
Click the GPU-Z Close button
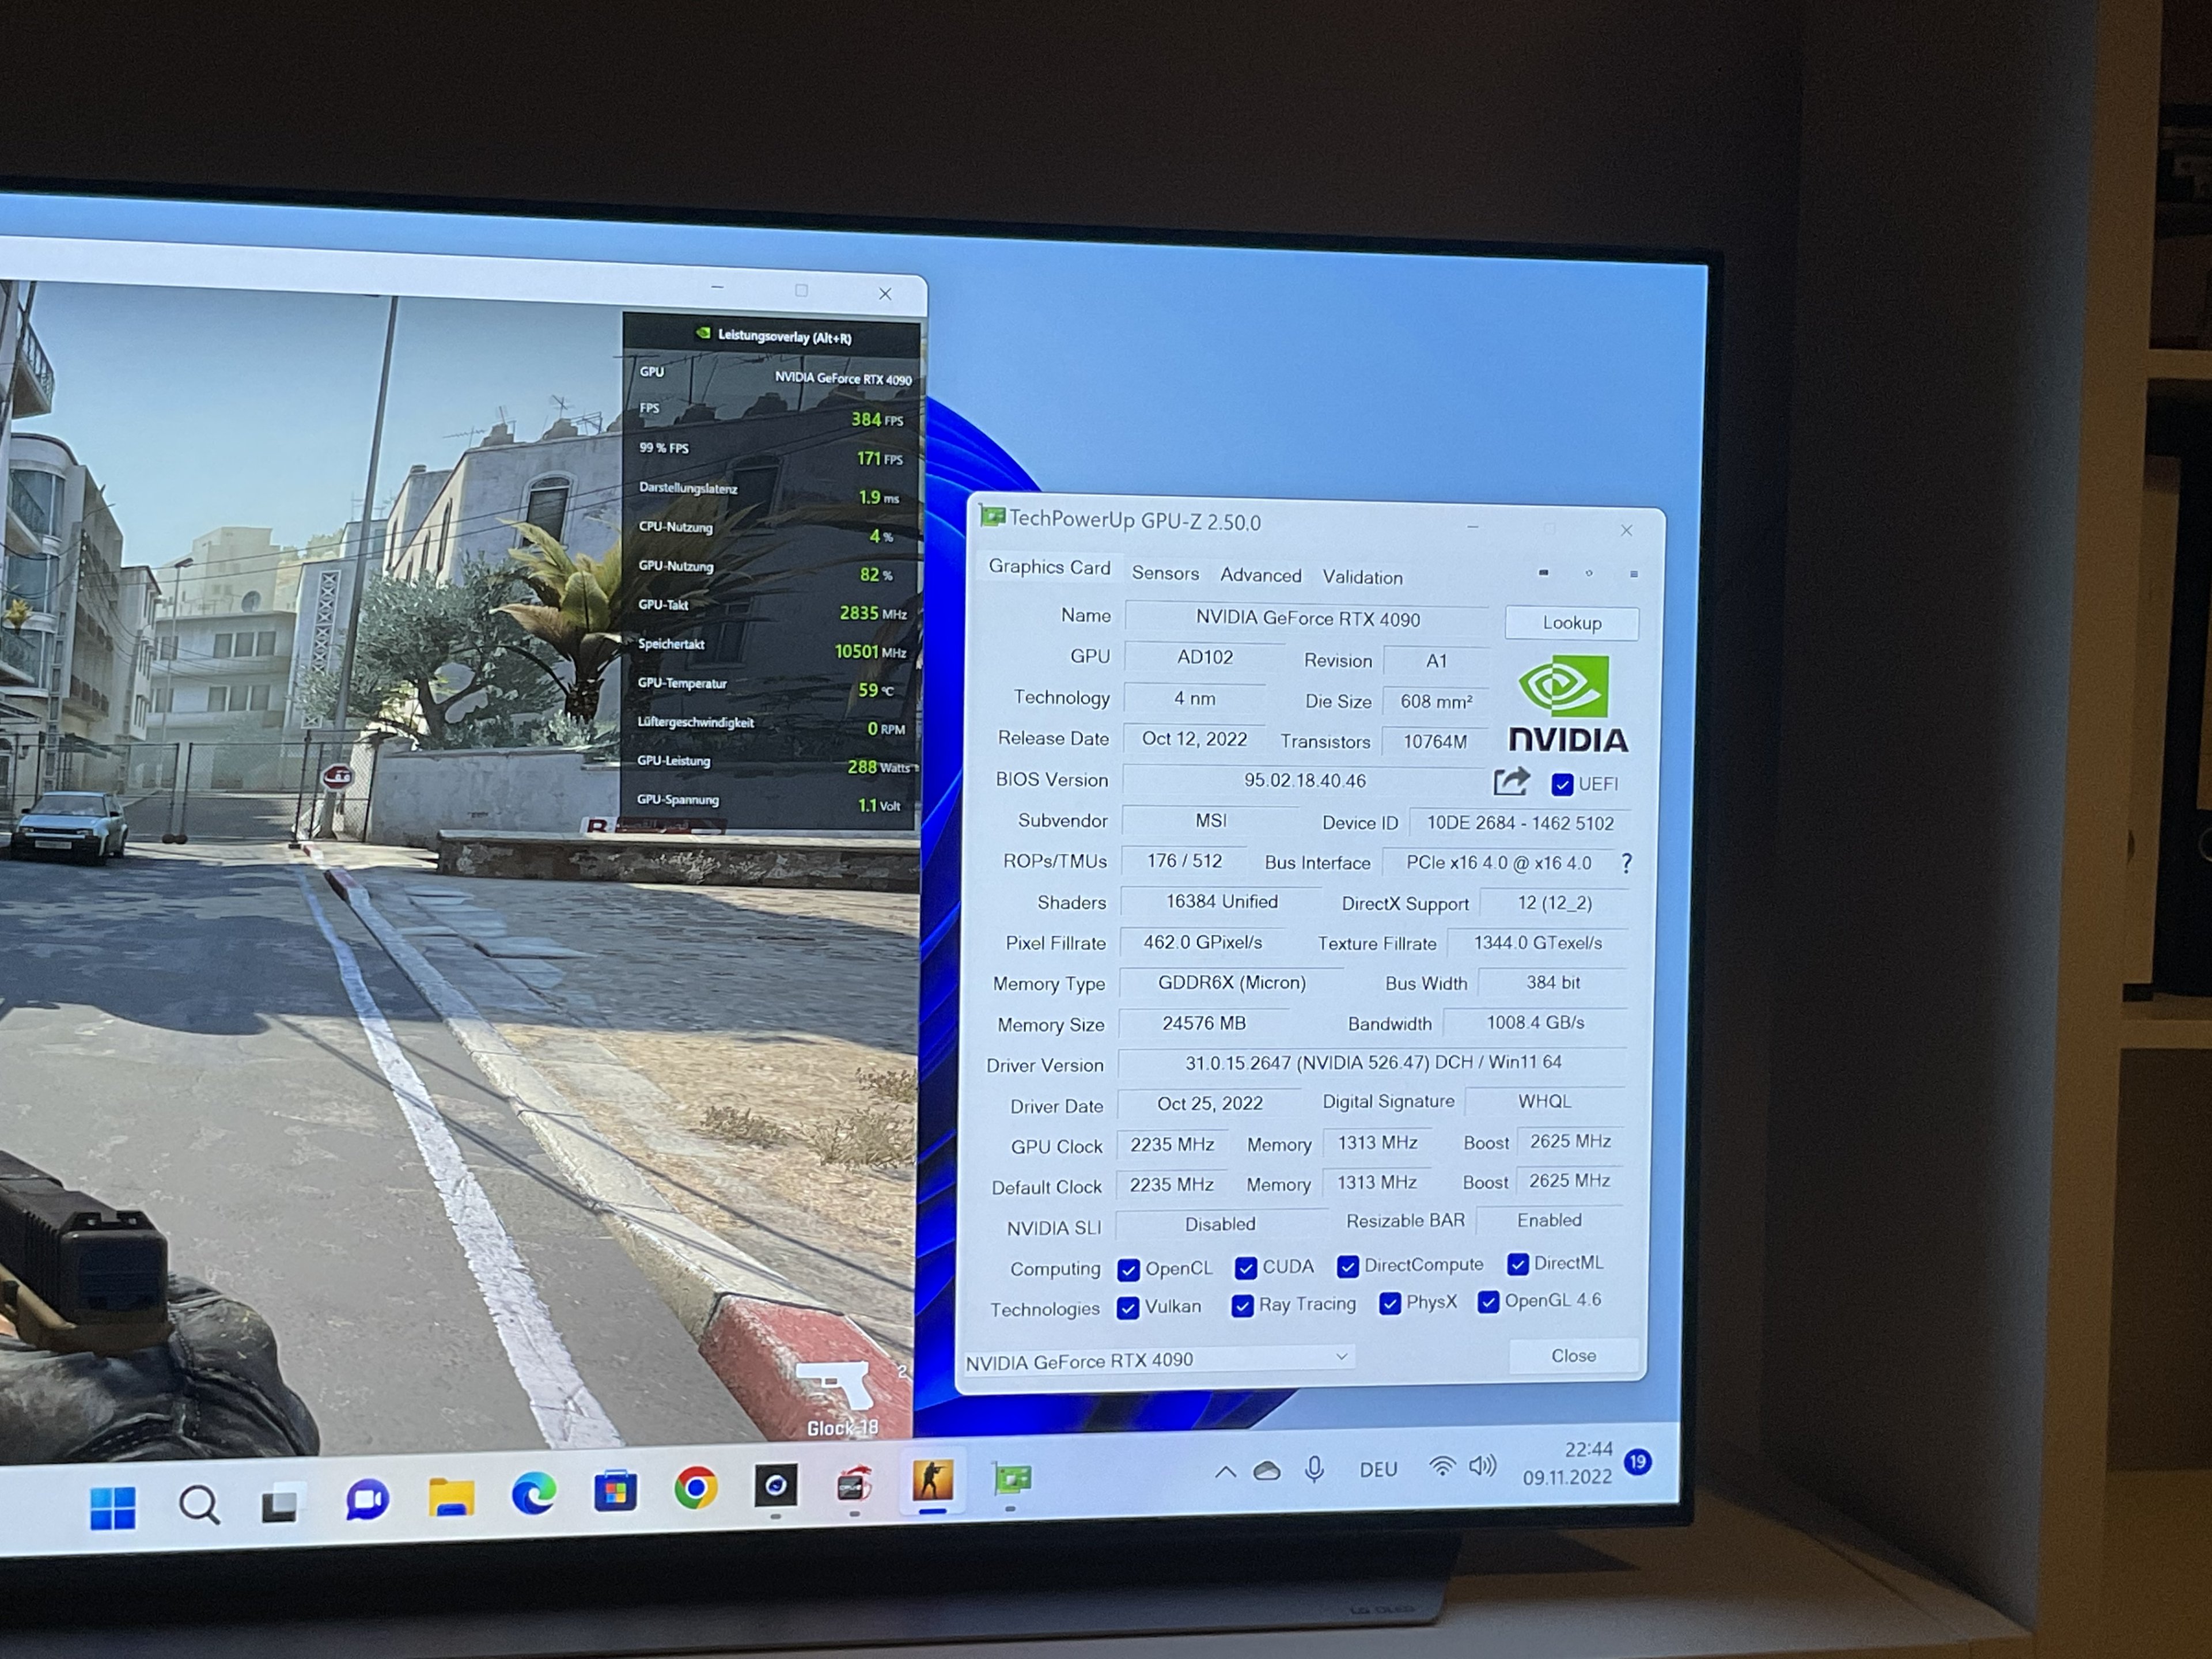click(1573, 1356)
